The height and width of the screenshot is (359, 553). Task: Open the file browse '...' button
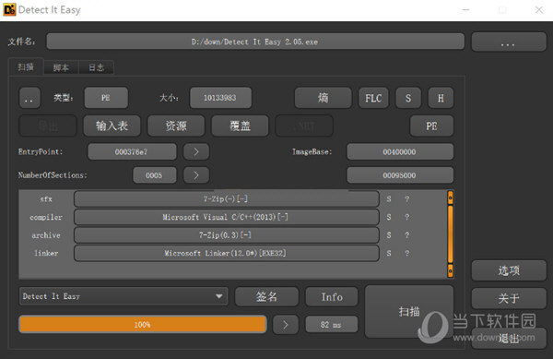(x=509, y=42)
